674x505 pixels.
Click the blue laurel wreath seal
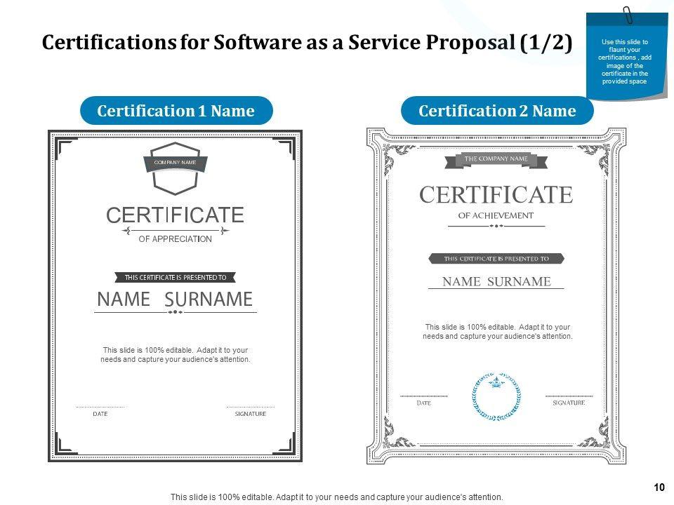[496, 396]
